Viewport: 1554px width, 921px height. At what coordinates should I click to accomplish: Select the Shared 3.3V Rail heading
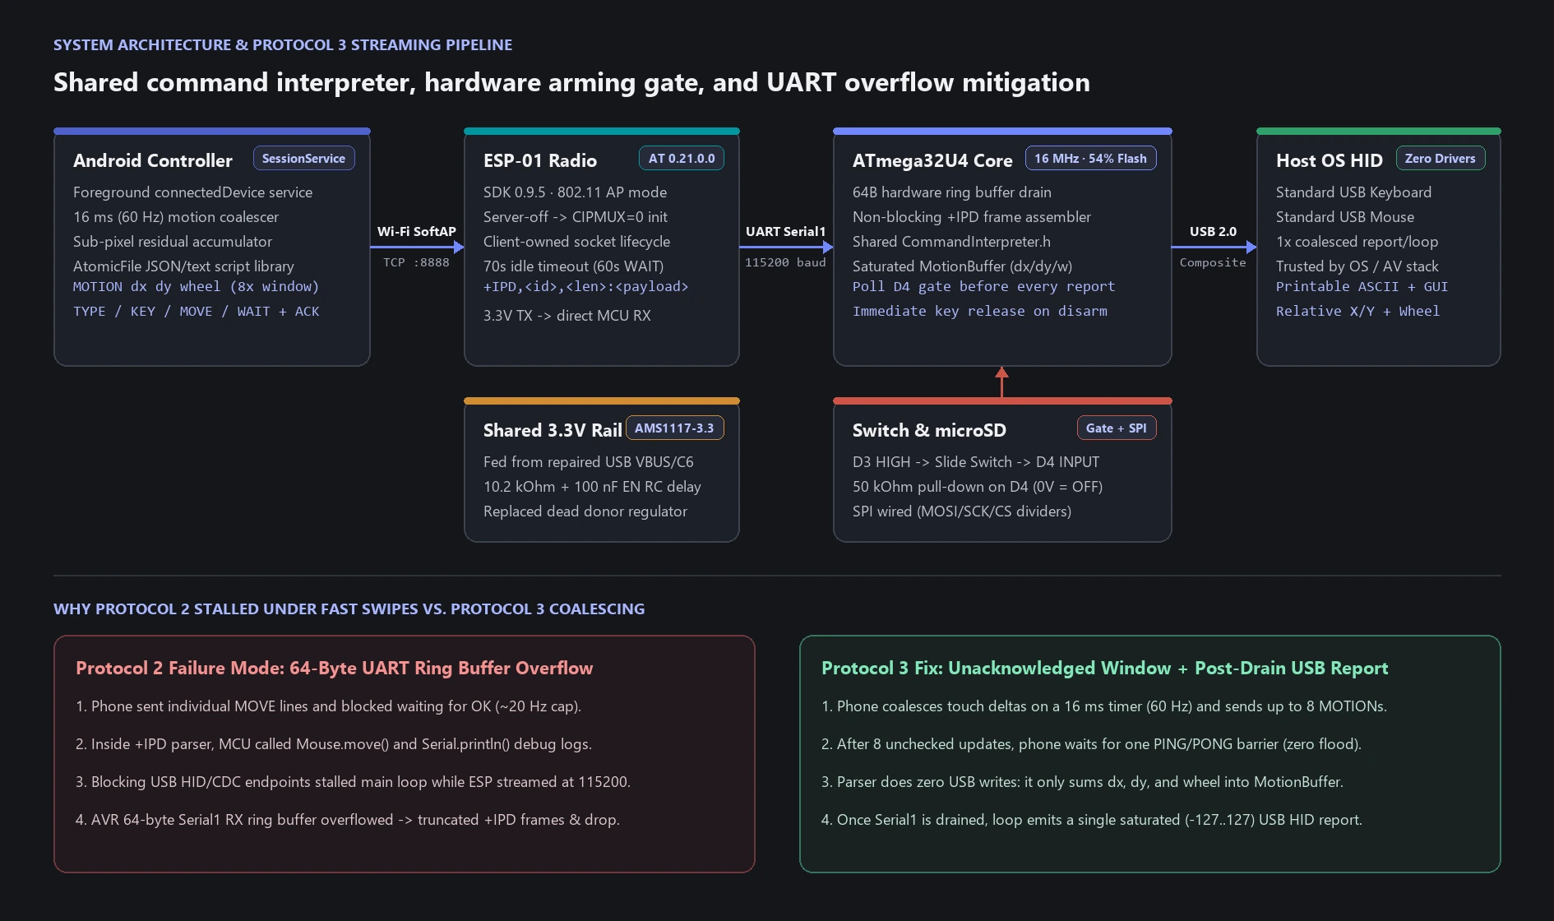[553, 430]
